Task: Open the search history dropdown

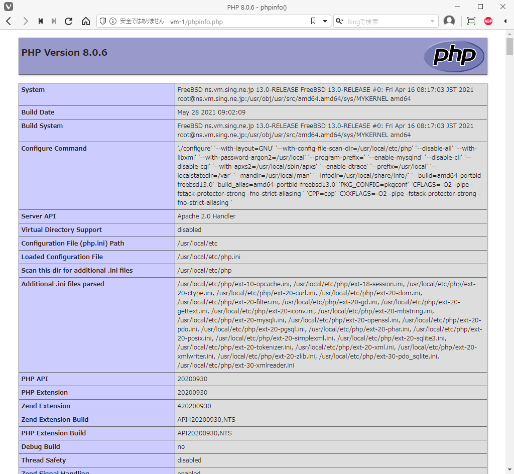Action: 432,22
